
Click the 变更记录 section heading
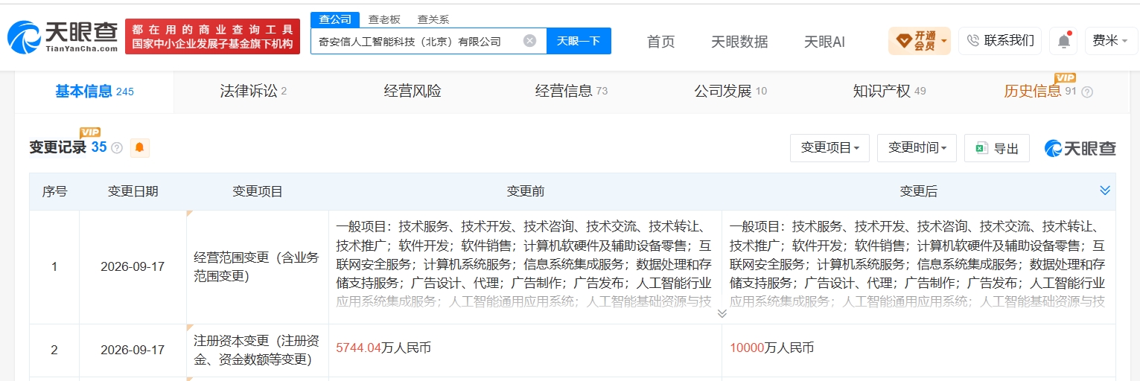coord(58,147)
